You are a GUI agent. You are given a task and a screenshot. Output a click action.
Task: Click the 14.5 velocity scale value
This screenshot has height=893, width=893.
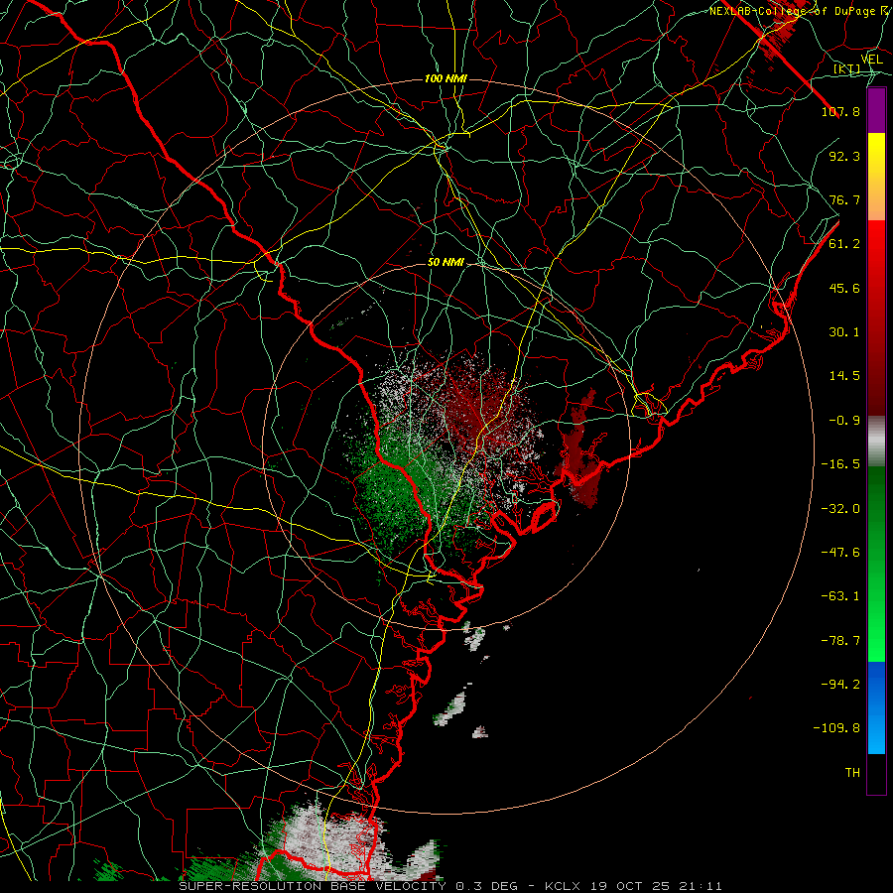[x=844, y=376]
